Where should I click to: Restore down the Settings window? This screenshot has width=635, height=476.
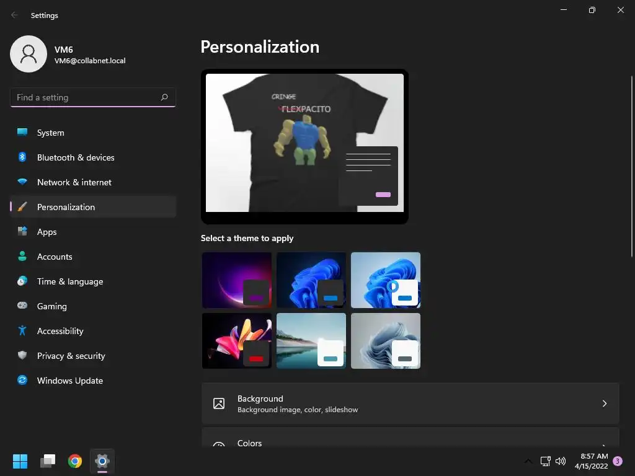[x=592, y=10]
